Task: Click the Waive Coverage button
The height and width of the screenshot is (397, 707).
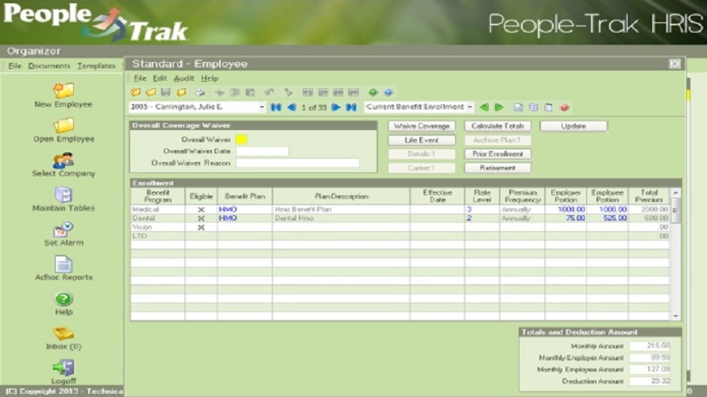Action: (422, 126)
